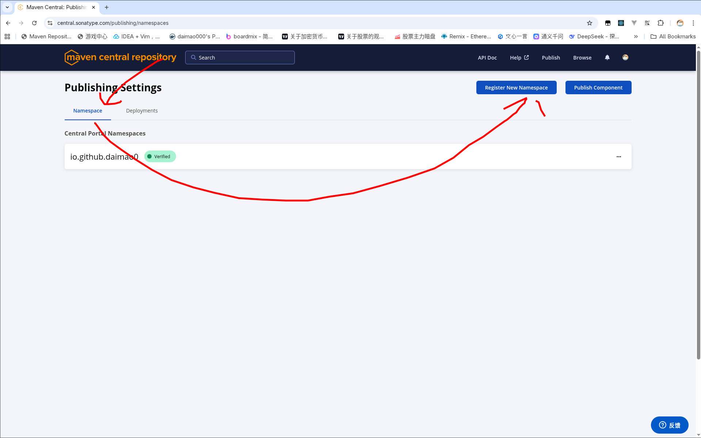Click the black mask extension icon
701x438 pixels.
point(608,23)
